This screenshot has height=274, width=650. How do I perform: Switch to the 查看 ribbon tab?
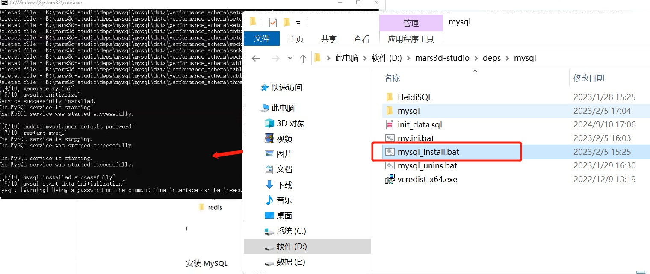[x=361, y=39]
